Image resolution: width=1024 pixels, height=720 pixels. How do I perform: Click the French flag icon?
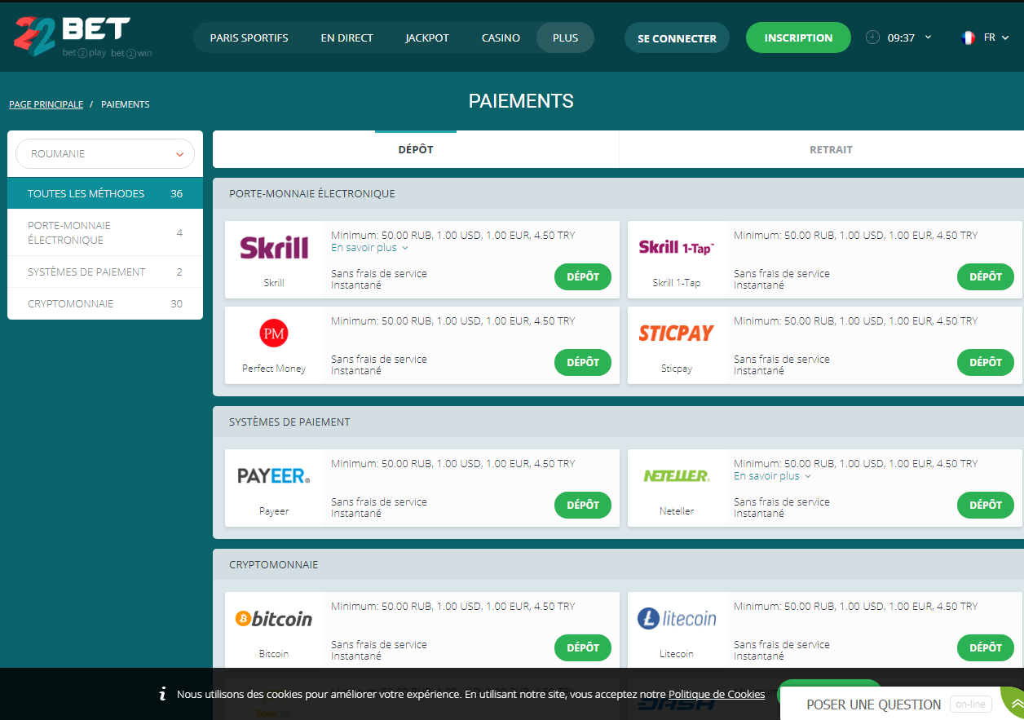pos(969,38)
